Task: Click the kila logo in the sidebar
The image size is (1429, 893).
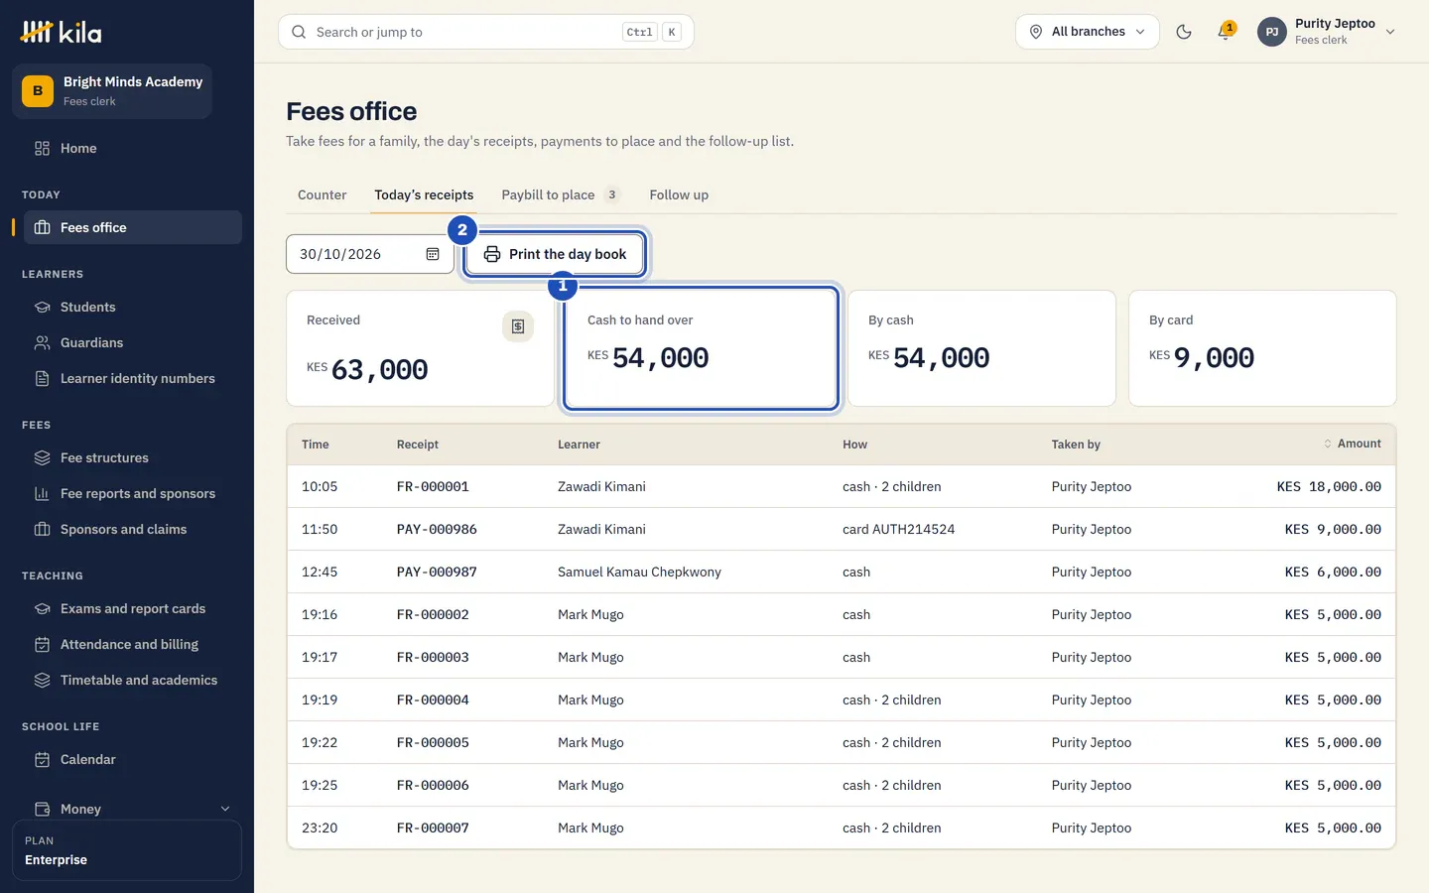Action: (61, 32)
